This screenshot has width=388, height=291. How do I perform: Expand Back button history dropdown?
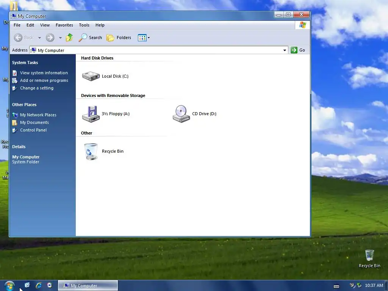click(39, 38)
